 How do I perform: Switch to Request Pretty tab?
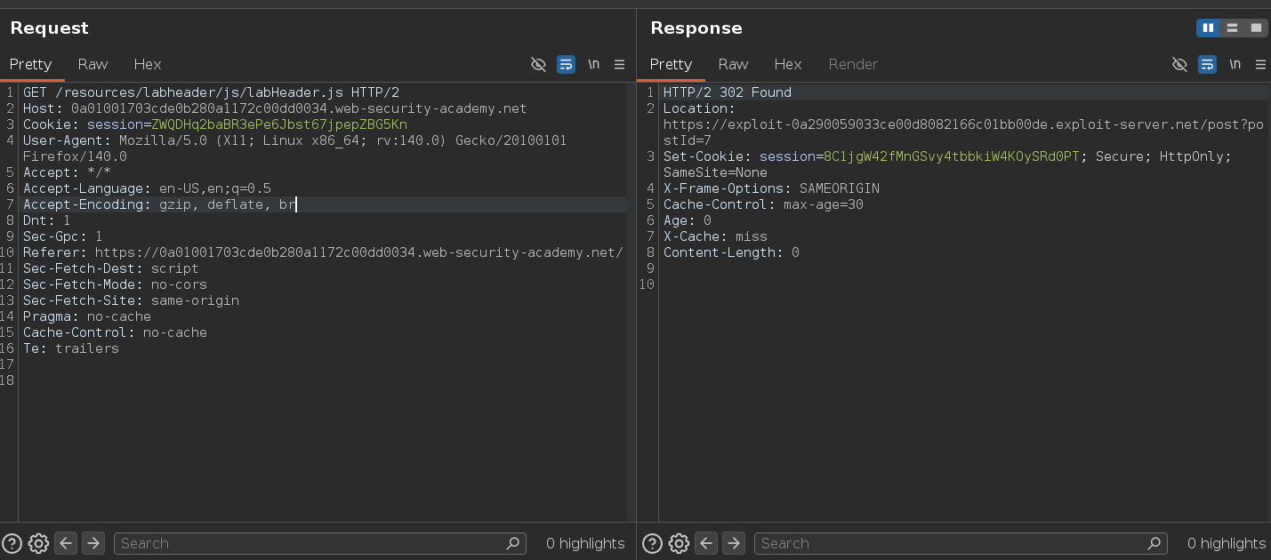pyautogui.click(x=31, y=64)
